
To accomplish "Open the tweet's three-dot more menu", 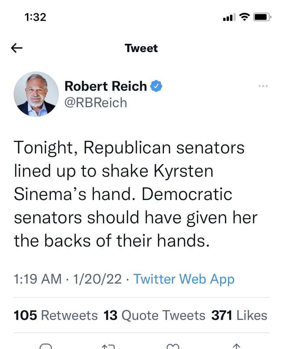I will (263, 86).
